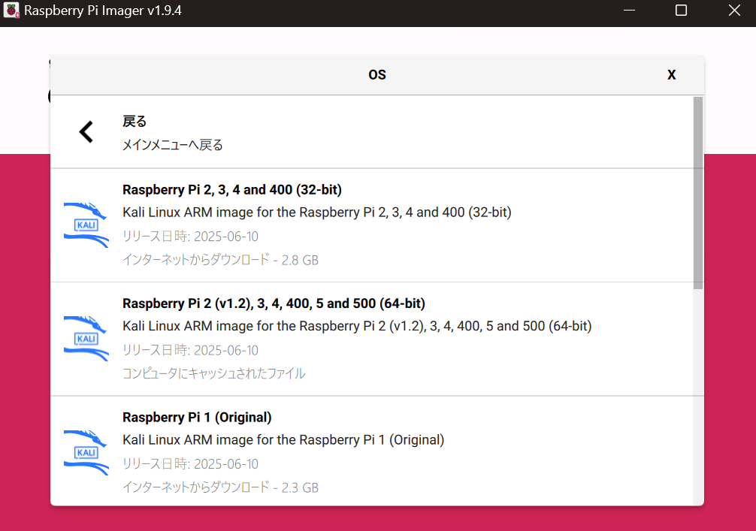Viewport: 756px width, 531px height.
Task: Click the back chevron arrow icon
Action: pos(86,132)
